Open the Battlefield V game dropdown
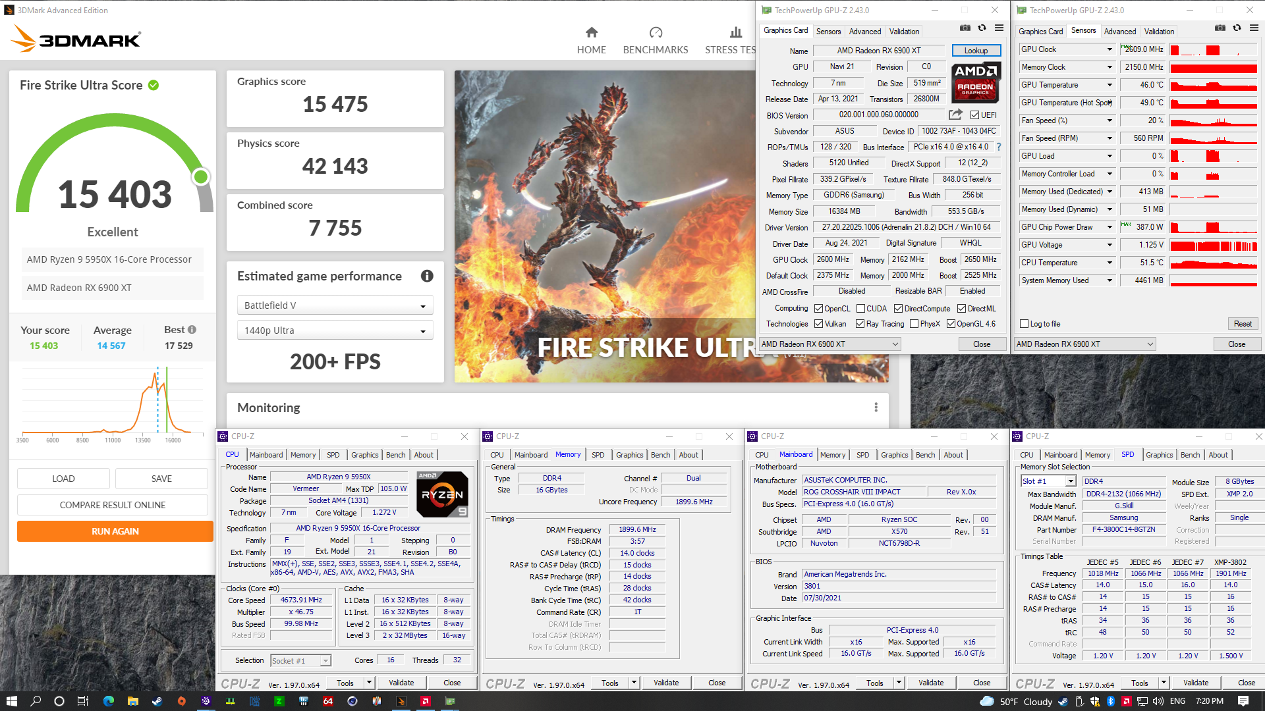This screenshot has width=1265, height=711. tap(335, 305)
